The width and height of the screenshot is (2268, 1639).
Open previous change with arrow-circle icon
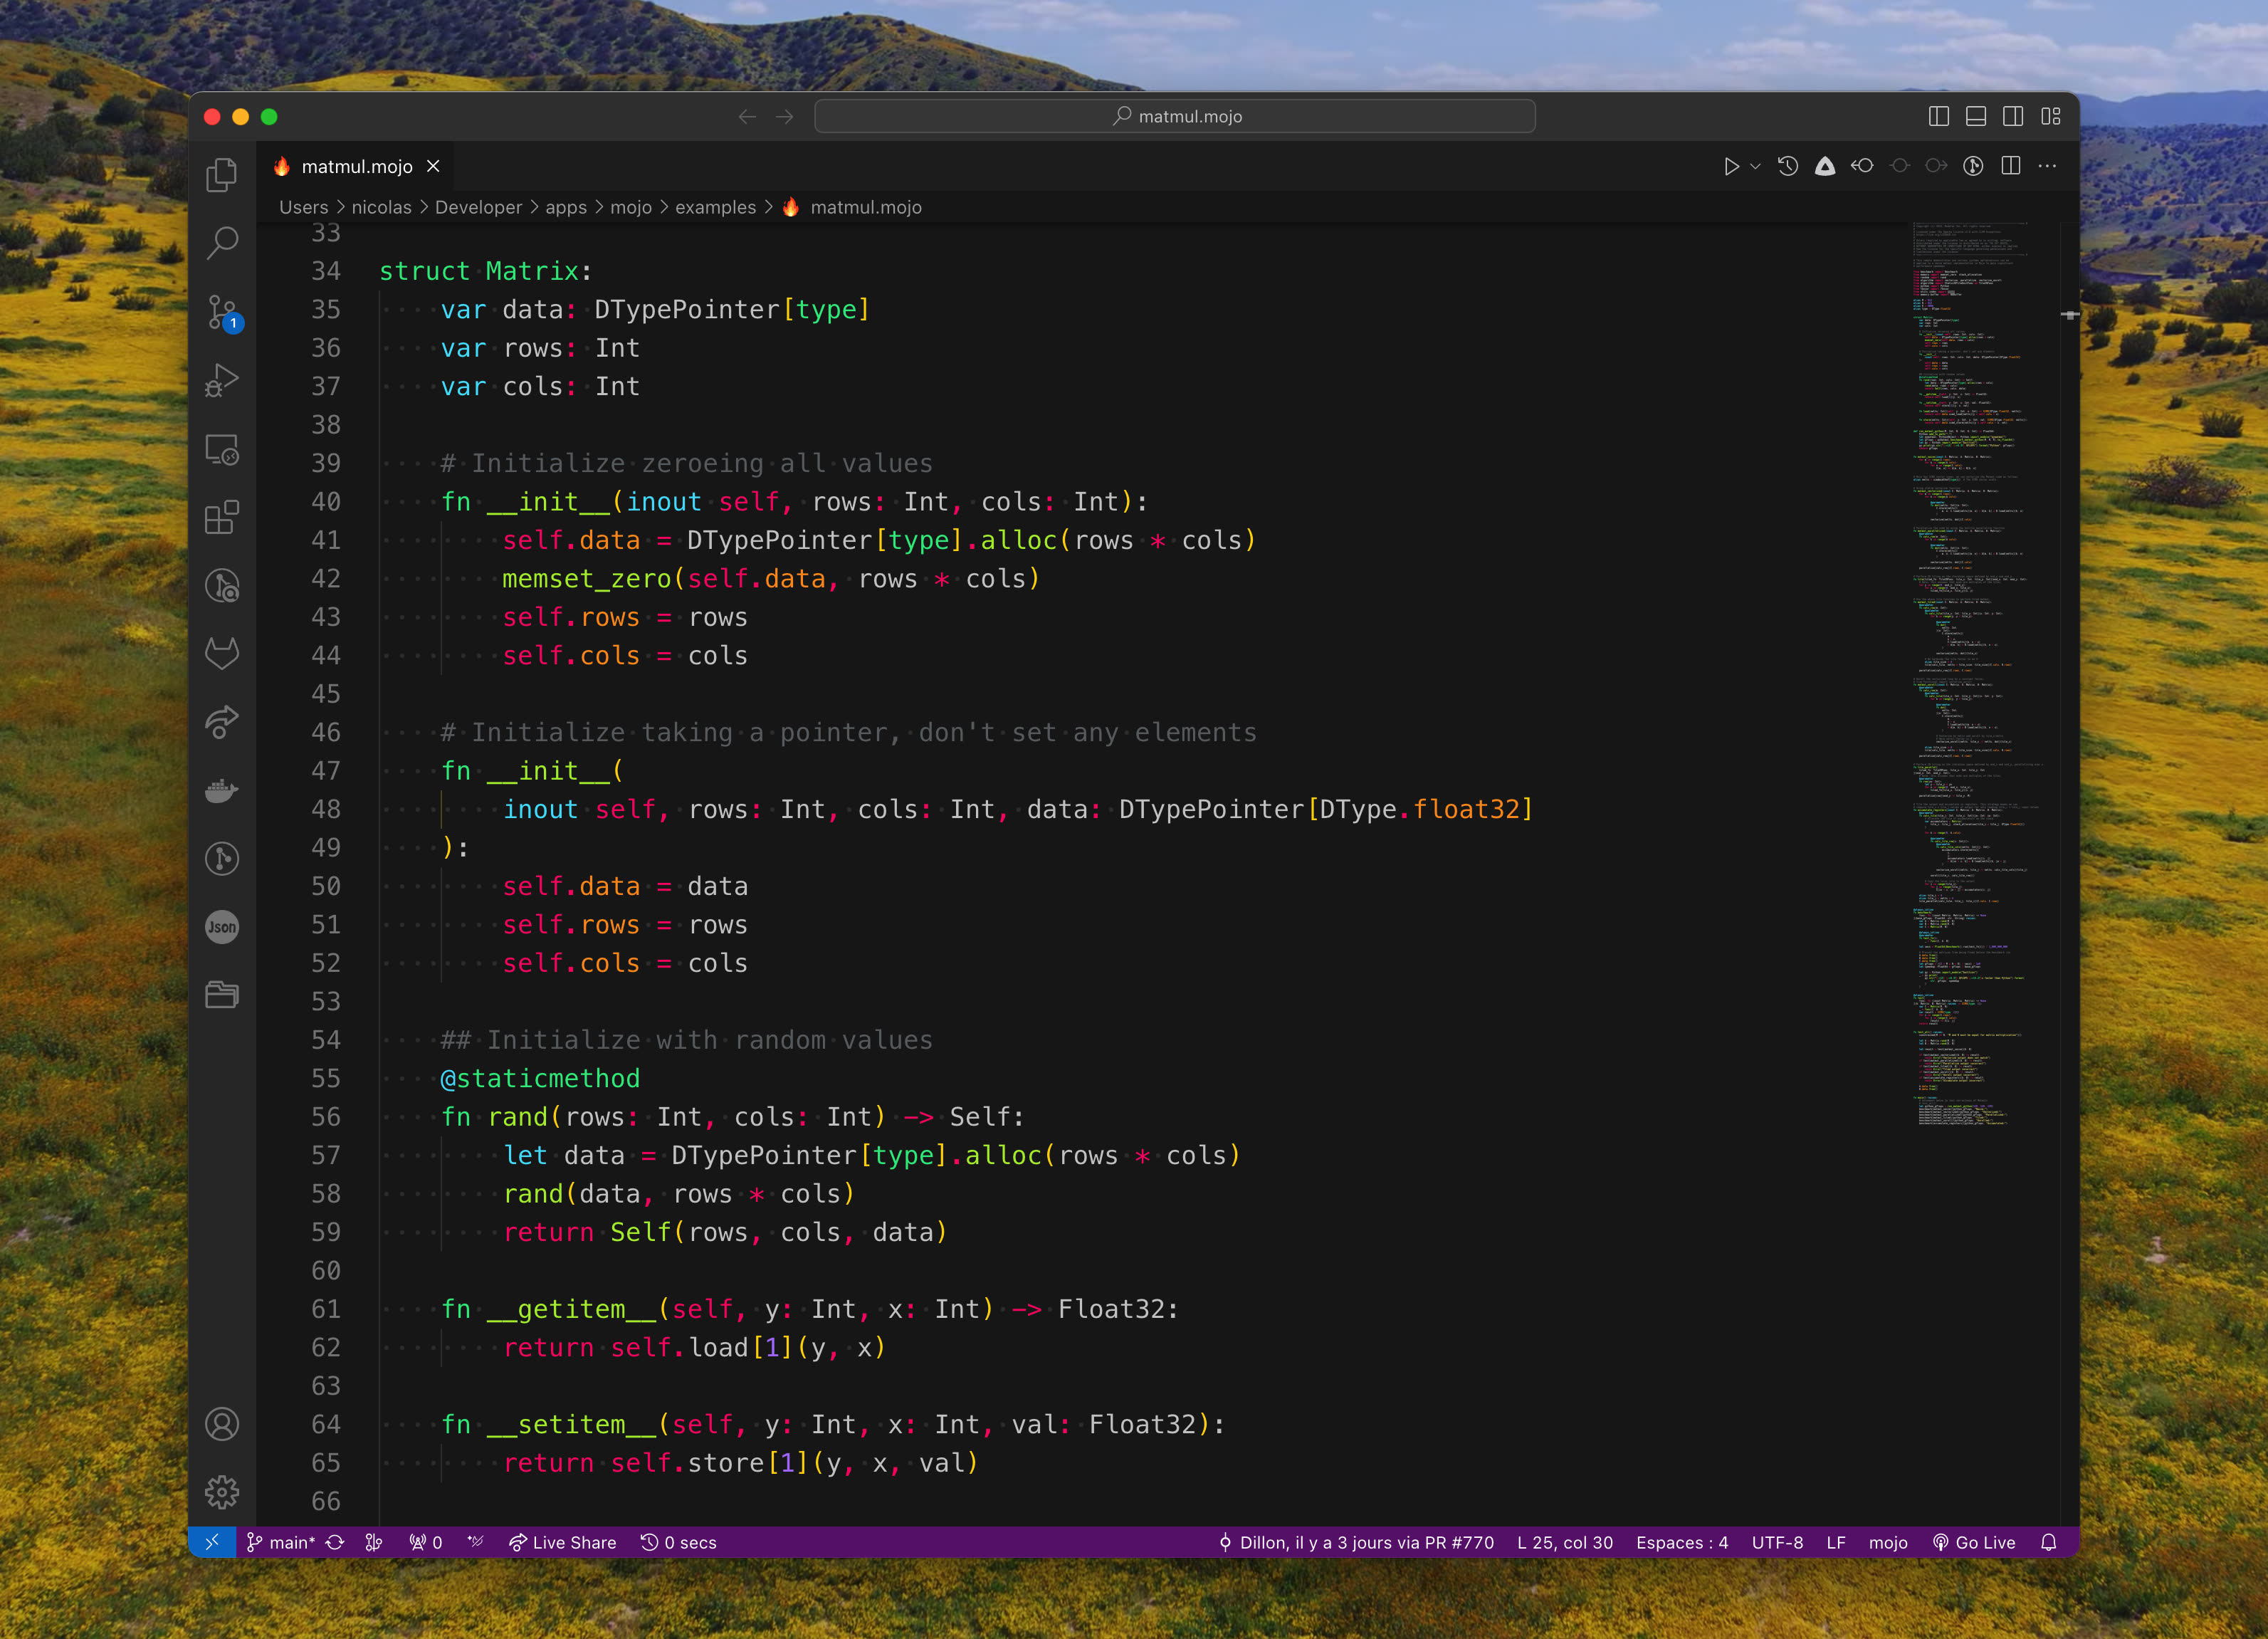pos(1862,167)
